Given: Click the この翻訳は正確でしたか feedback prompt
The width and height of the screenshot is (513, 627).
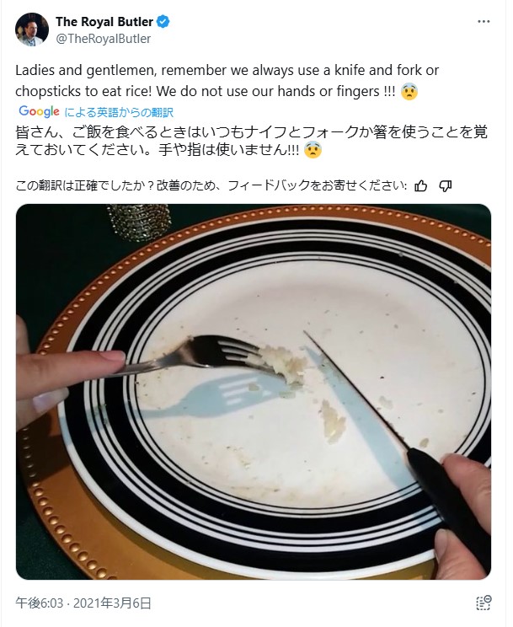Looking at the screenshot, I should pos(211,186).
